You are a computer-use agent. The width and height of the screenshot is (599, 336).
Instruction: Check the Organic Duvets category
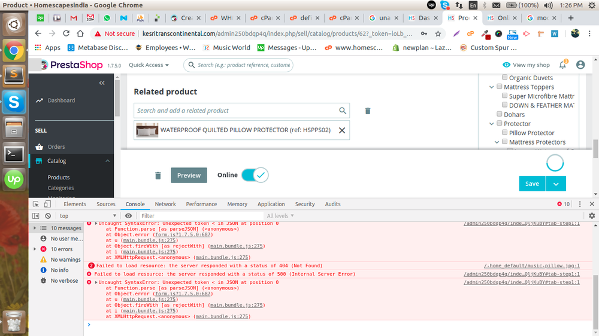click(x=504, y=77)
